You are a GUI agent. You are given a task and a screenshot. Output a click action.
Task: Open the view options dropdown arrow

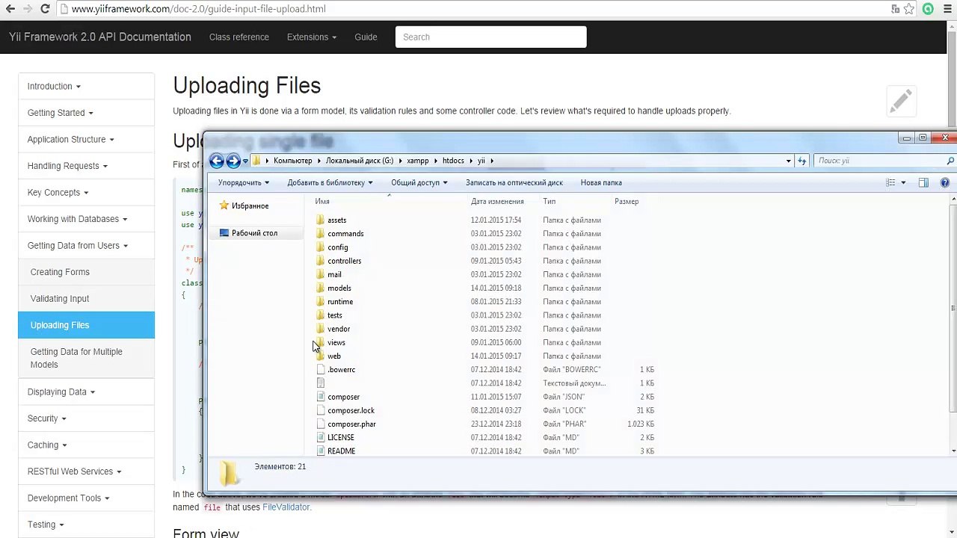[x=903, y=182]
